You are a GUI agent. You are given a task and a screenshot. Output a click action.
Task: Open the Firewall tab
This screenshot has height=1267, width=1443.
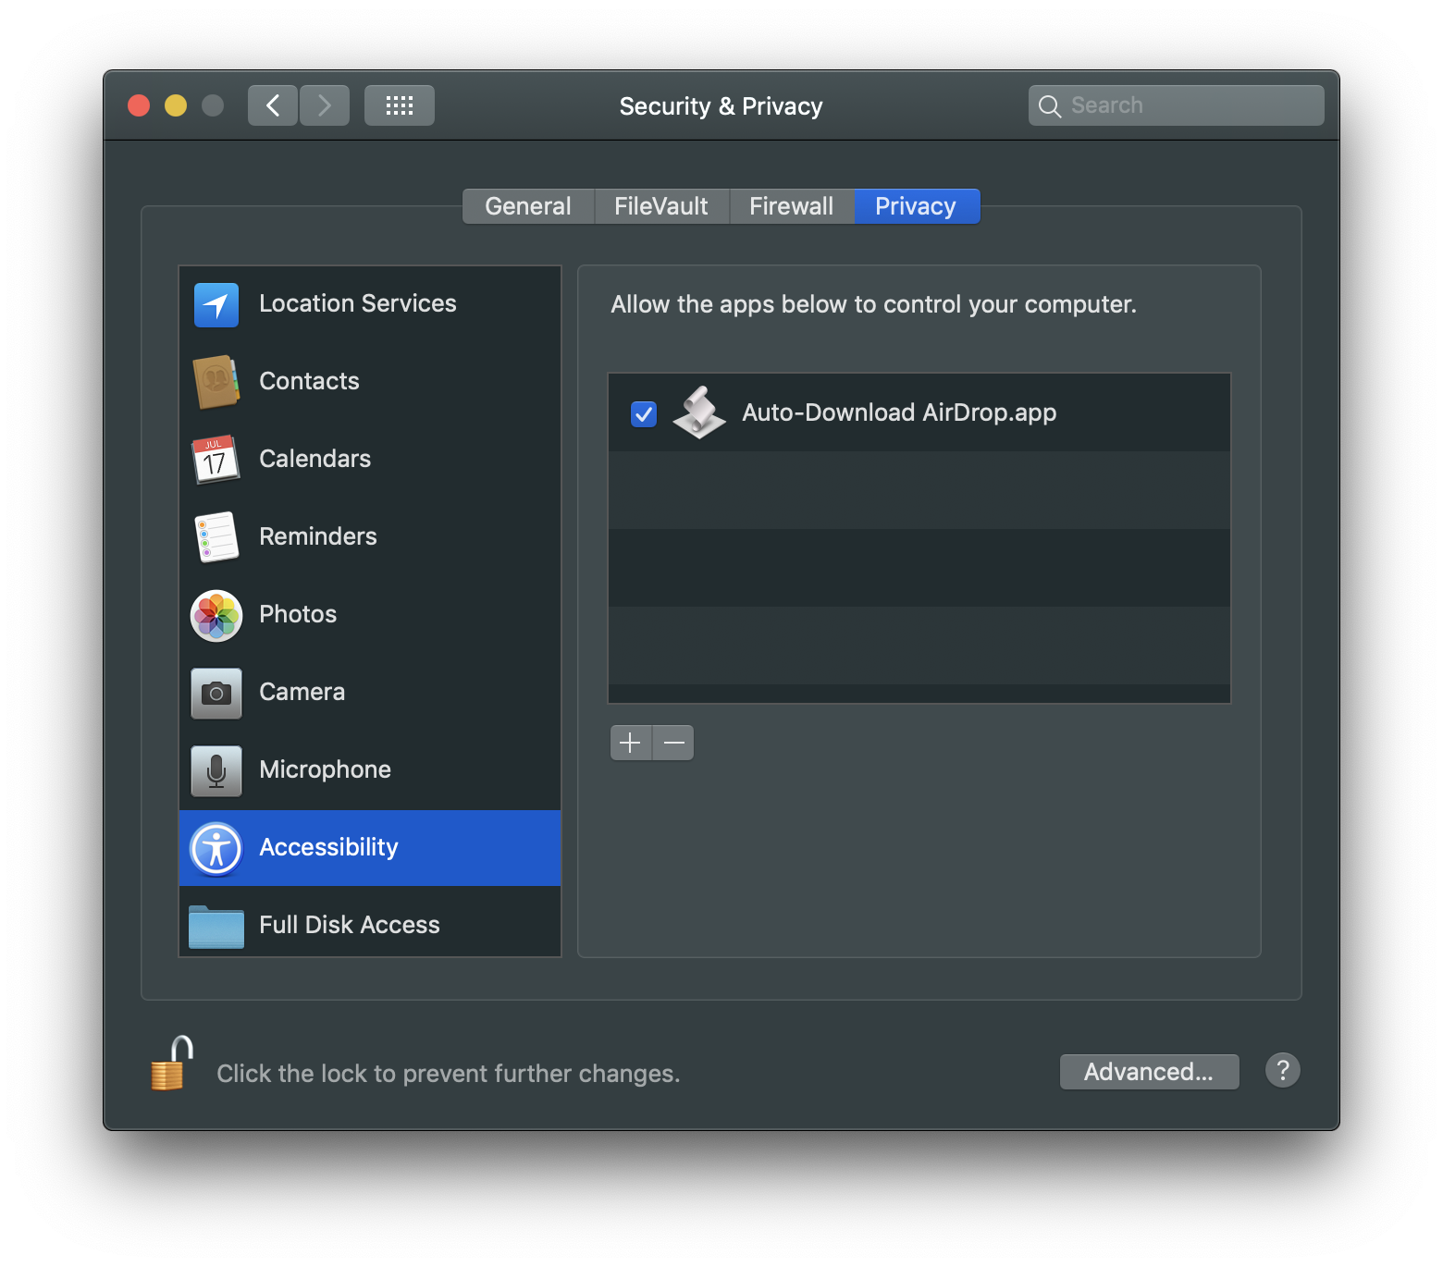(x=792, y=205)
